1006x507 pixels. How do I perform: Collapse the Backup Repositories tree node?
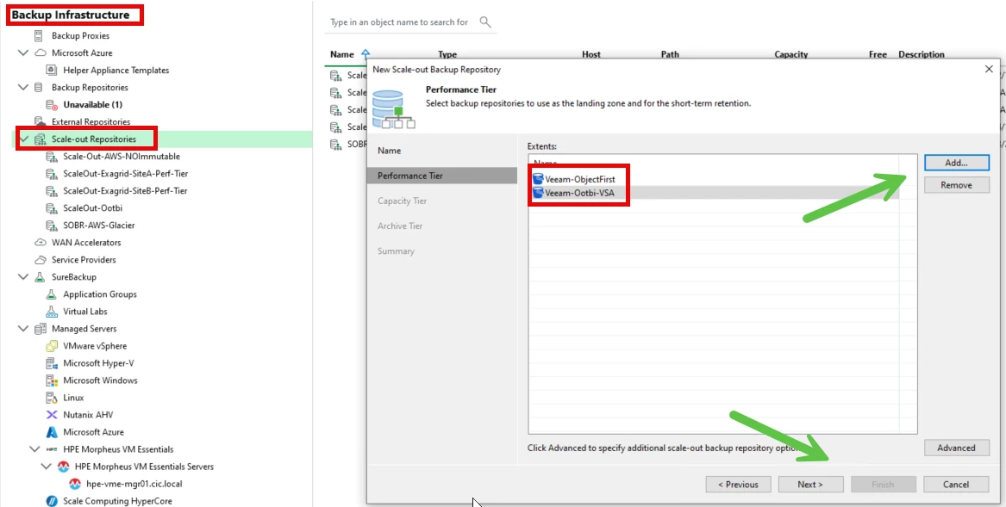(24, 88)
